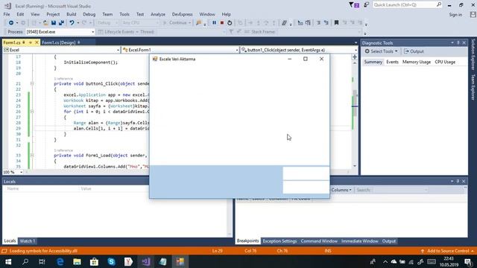Screen dimensions: 477x268
Task: Switch to the Immediate Window tab
Action: tap(359, 241)
